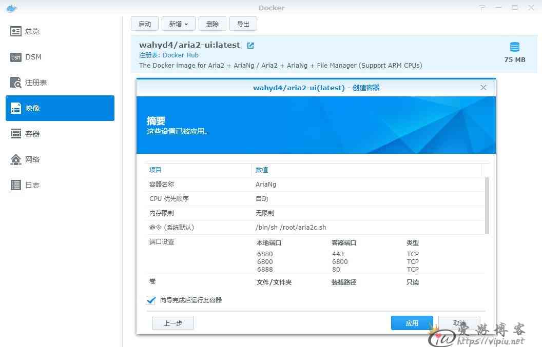Select the 端口设置 row label
This screenshot has height=347, width=542.
click(x=162, y=242)
